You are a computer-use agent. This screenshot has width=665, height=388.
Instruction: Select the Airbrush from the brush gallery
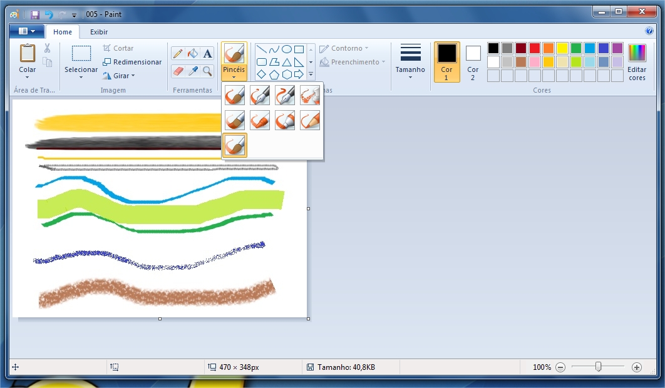(310, 95)
